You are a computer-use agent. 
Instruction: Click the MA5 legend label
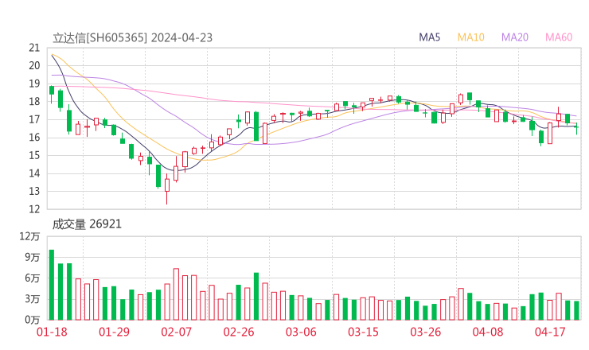pyautogui.click(x=429, y=37)
